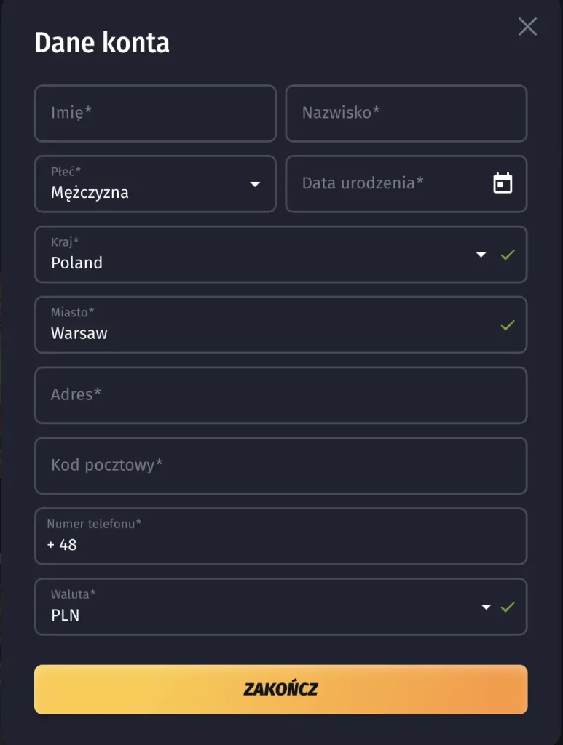
Task: Click the dropdown arrow on the Waluta field
Action: point(486,606)
